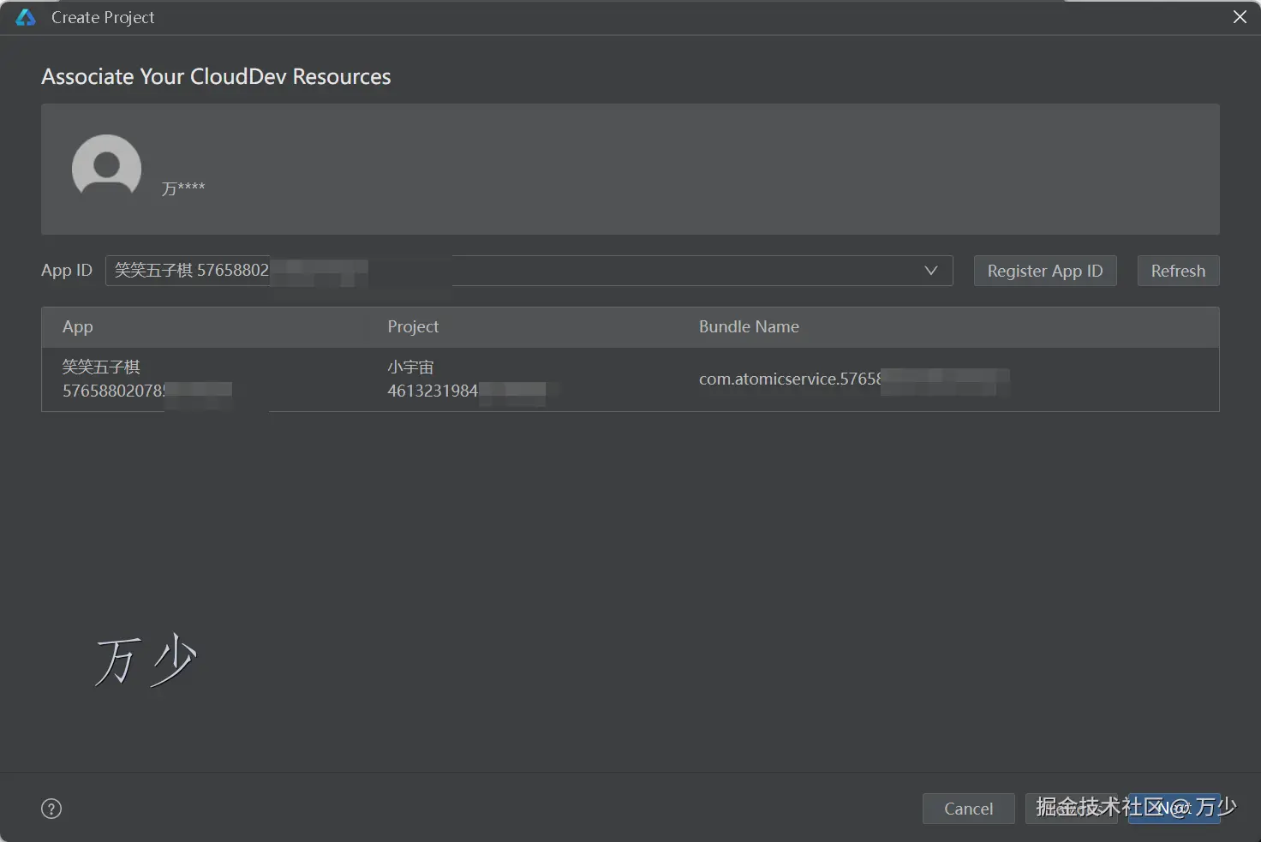Click the DevEco Studio logo icon

(x=26, y=17)
